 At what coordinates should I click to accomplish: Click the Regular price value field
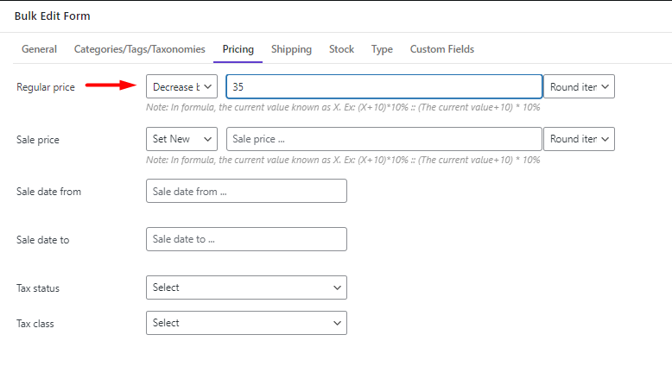coord(384,86)
